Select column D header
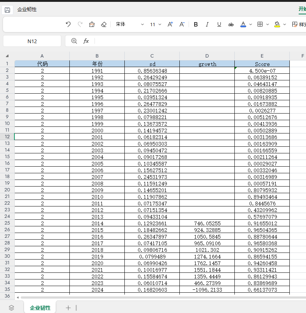 [x=207, y=56]
